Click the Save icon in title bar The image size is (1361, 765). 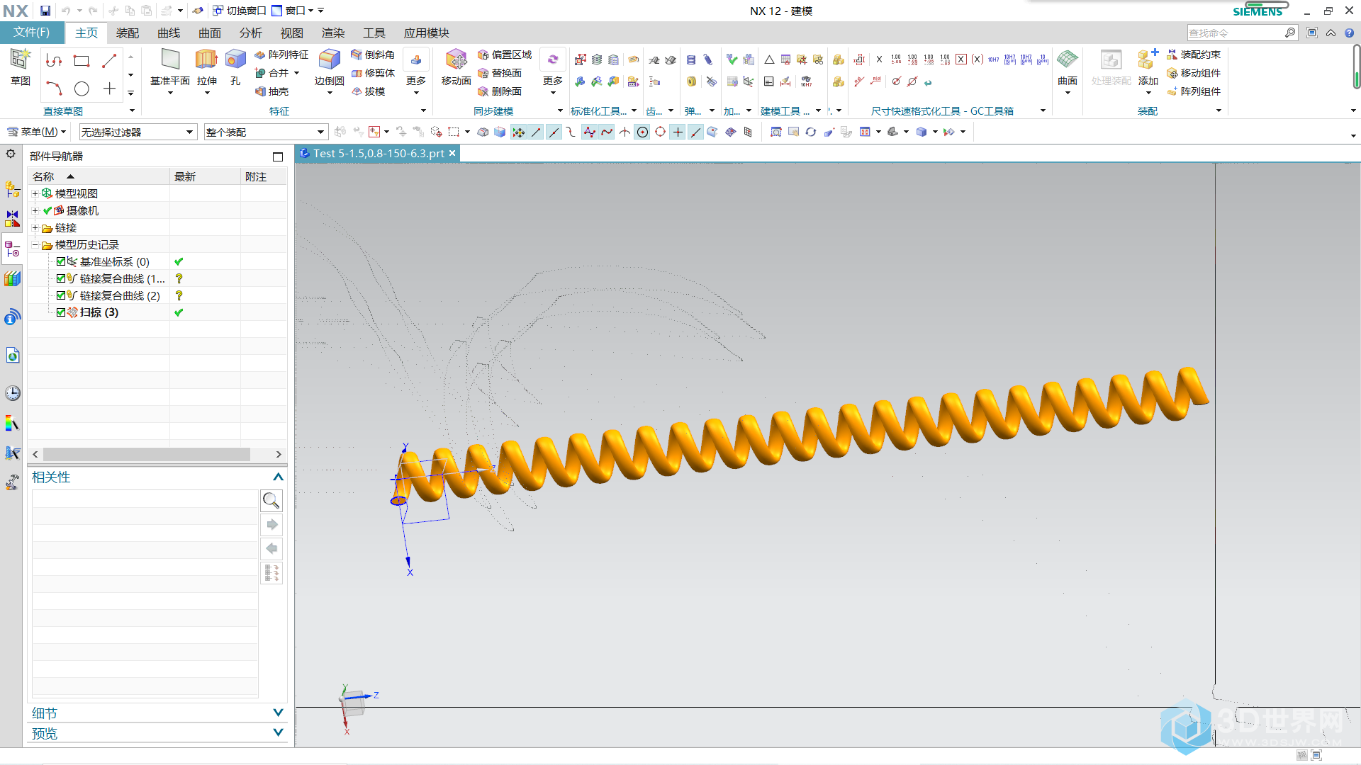45,11
